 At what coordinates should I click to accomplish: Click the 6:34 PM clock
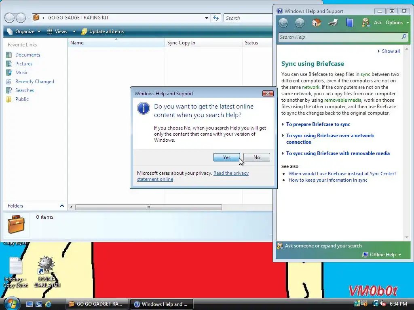coord(398,304)
